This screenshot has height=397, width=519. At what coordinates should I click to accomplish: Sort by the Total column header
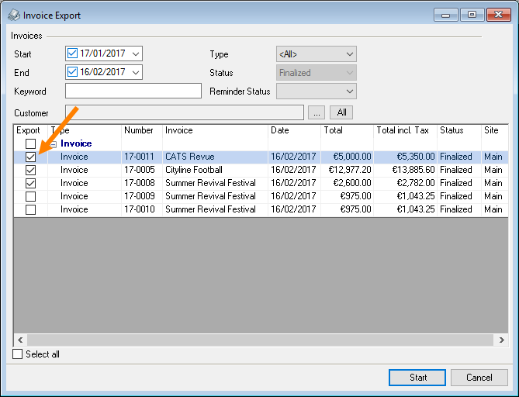coord(346,131)
